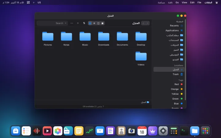Select المستندات in the sidebar
The height and width of the screenshot is (138, 221).
point(169,40)
